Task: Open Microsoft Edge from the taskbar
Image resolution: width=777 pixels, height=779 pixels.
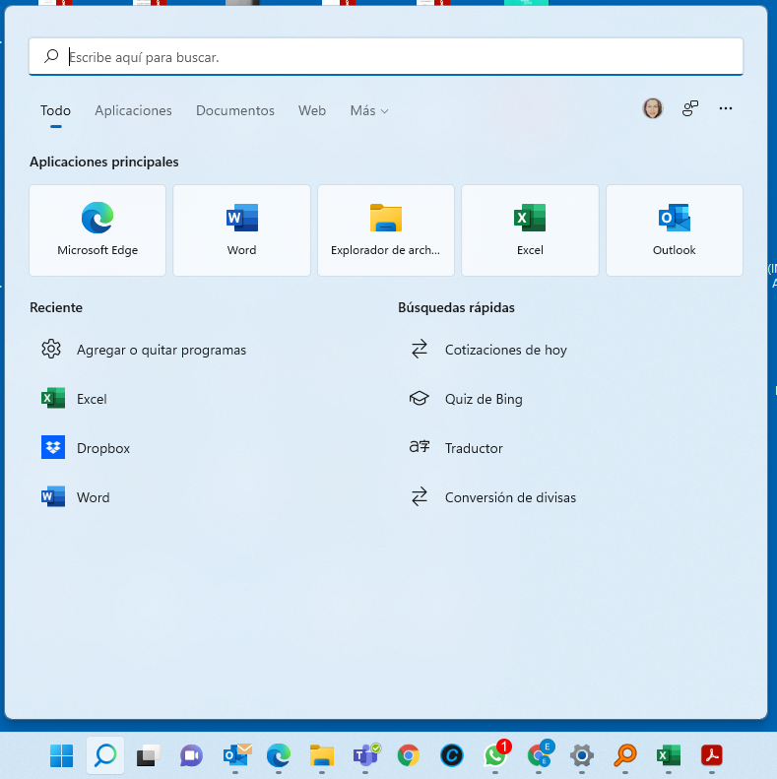Action: [279, 755]
